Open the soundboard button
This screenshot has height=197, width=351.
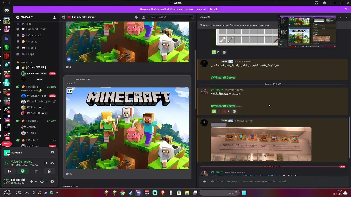click(x=49, y=171)
